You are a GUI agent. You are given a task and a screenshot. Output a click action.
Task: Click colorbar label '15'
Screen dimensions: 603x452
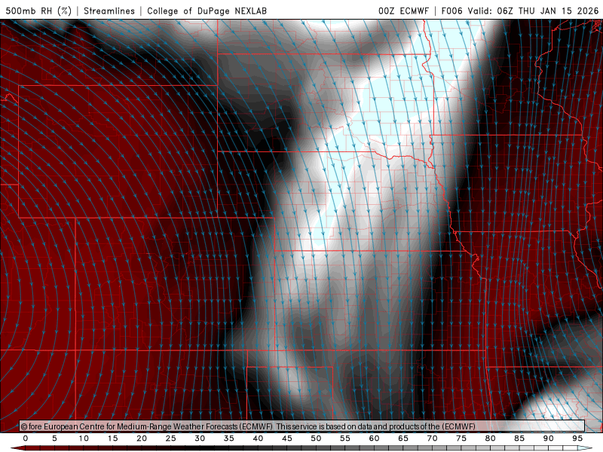pos(112,438)
